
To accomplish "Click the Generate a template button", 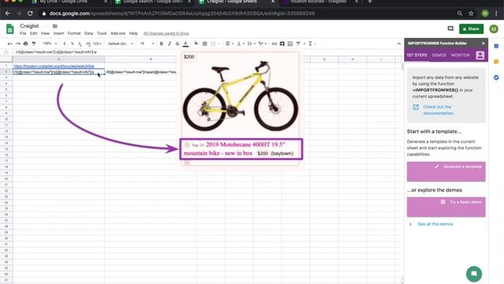I will coord(447,171).
